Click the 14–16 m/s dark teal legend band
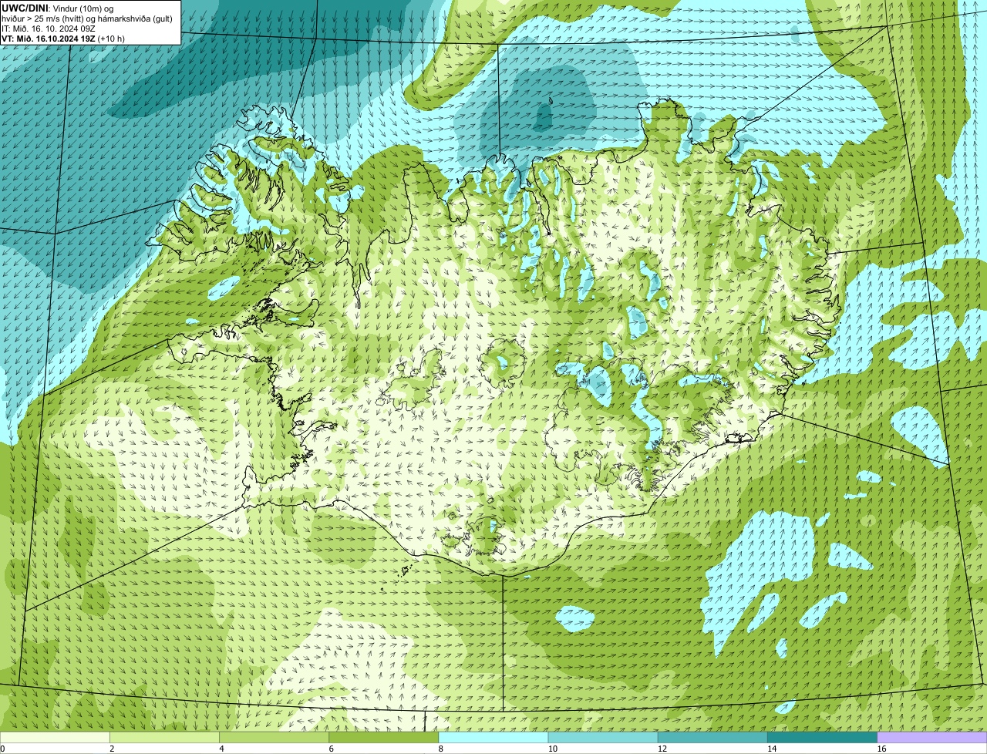Viewport: 987px width, 754px height. tap(823, 738)
